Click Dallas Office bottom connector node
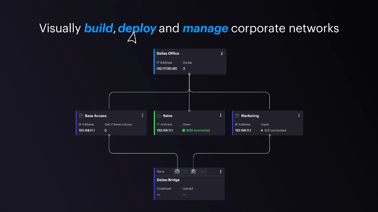Viewport: 378px width, 212px height. tap(189, 74)
